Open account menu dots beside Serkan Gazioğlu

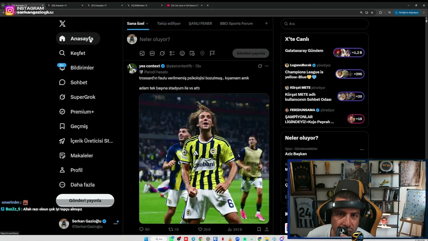[x=115, y=223]
